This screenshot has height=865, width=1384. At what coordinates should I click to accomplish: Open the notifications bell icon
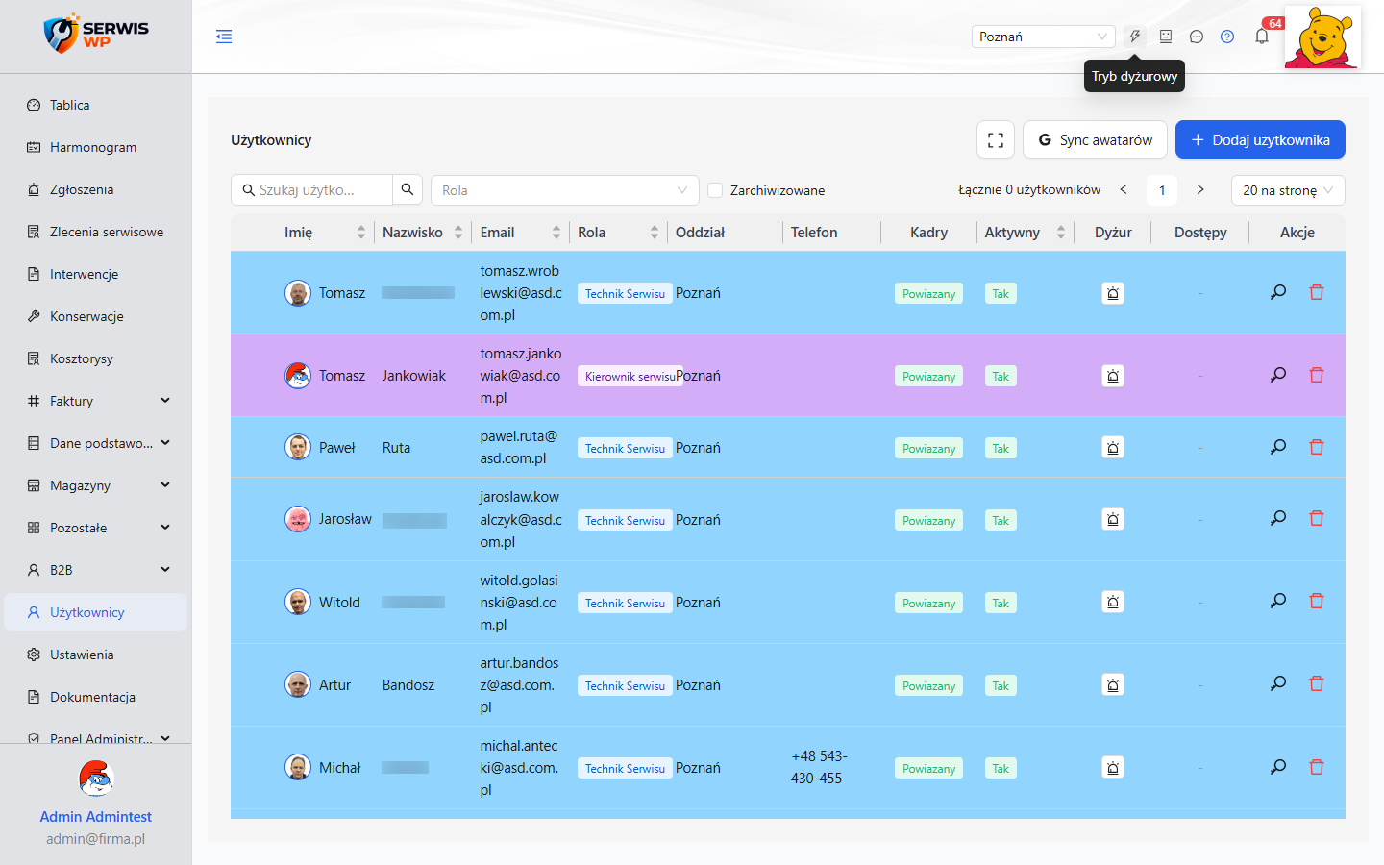1262,37
